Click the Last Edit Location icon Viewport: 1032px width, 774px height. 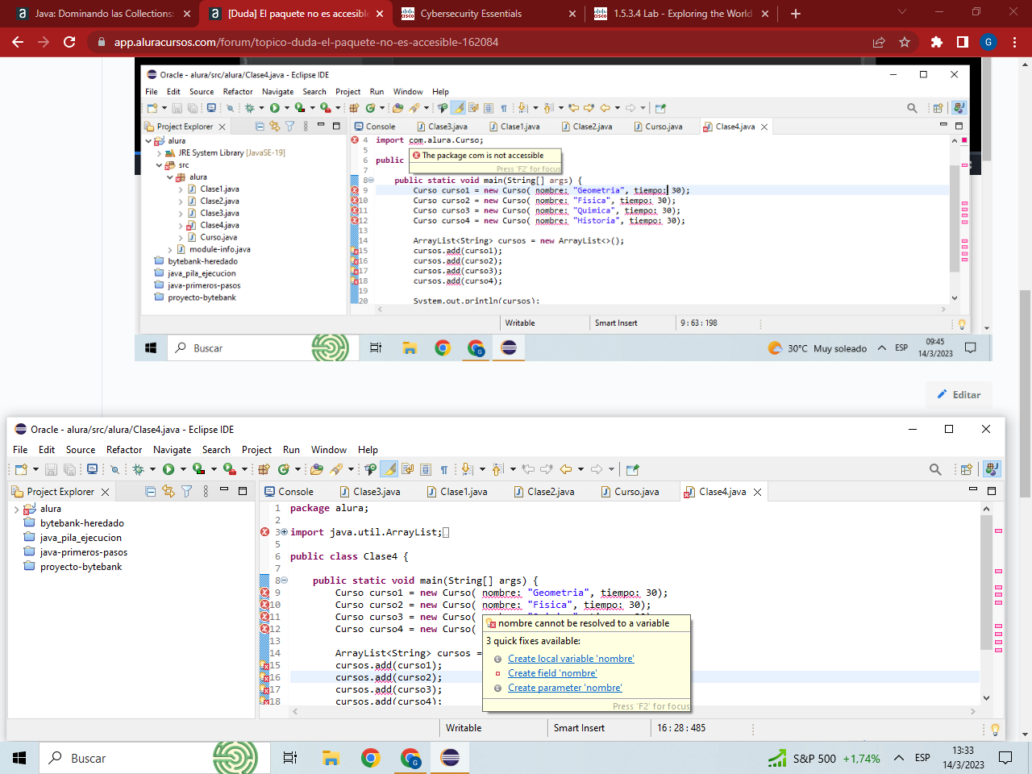pyautogui.click(x=528, y=469)
